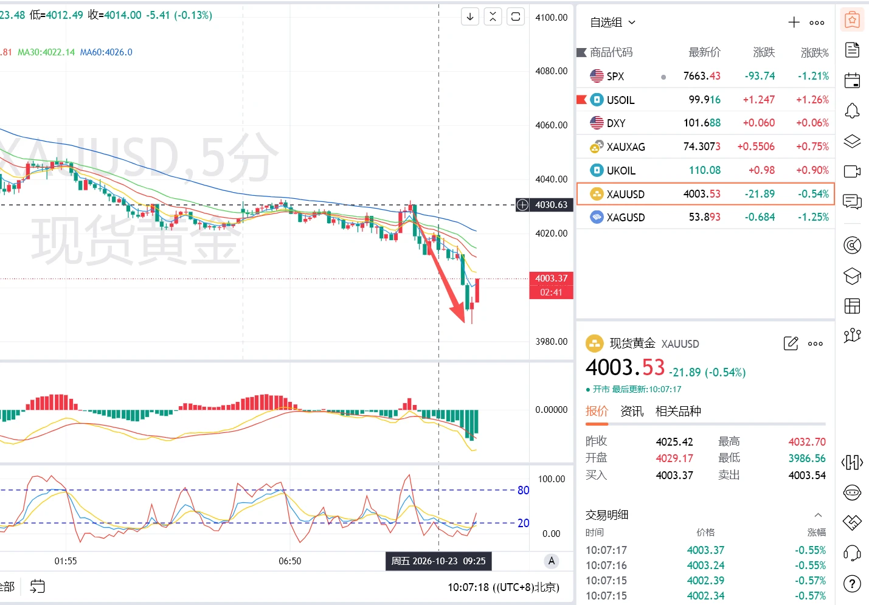Collapse the 交易明细 section chevron
Screen dimensions: 869x605
818,515
